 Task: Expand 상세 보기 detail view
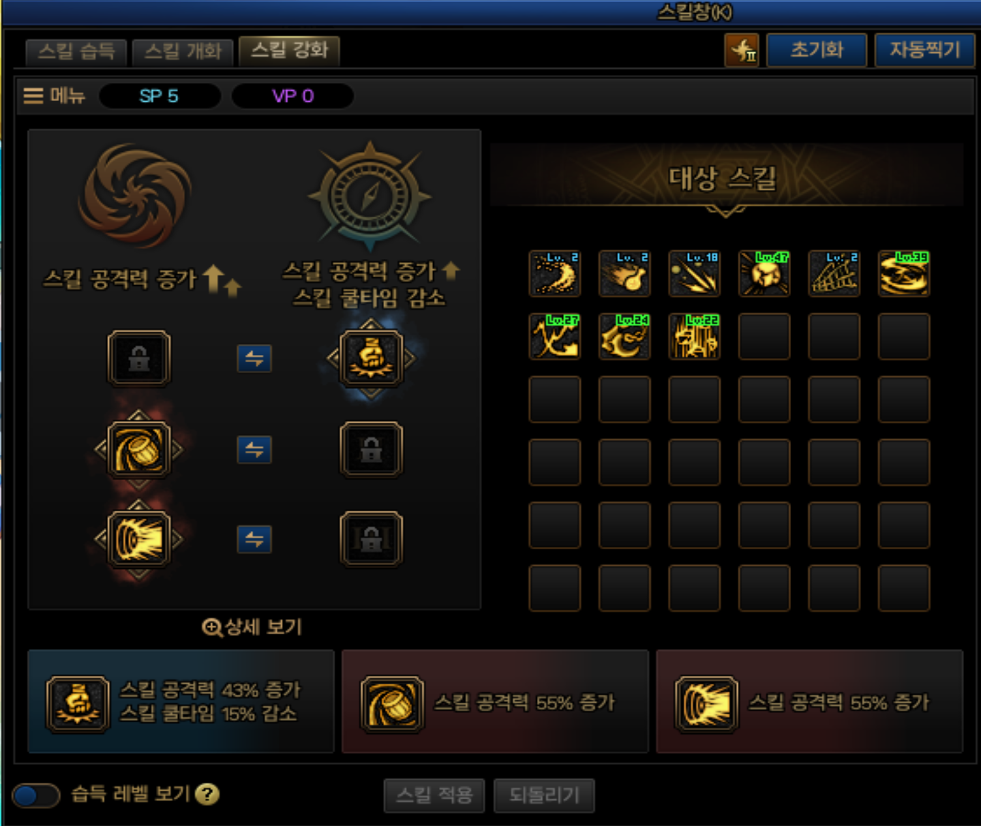point(252,627)
